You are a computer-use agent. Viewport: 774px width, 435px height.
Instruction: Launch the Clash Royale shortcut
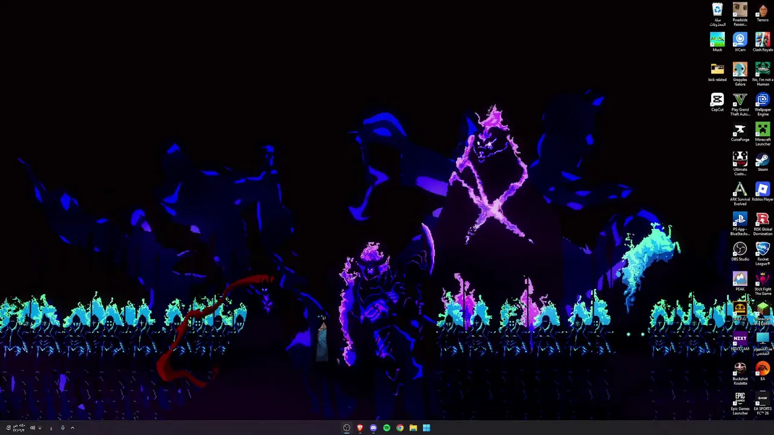point(763,42)
